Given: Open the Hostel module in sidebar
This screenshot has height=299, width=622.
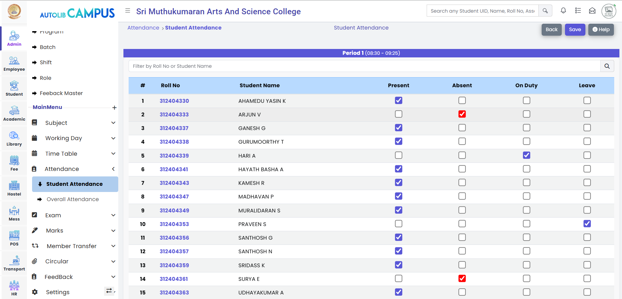Looking at the screenshot, I should click(14, 188).
